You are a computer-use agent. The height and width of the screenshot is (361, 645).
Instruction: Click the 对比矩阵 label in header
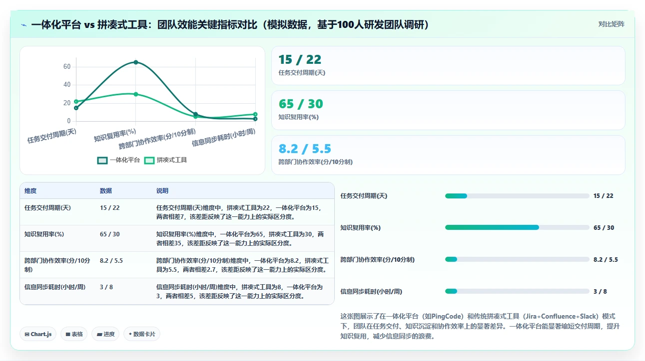point(612,24)
